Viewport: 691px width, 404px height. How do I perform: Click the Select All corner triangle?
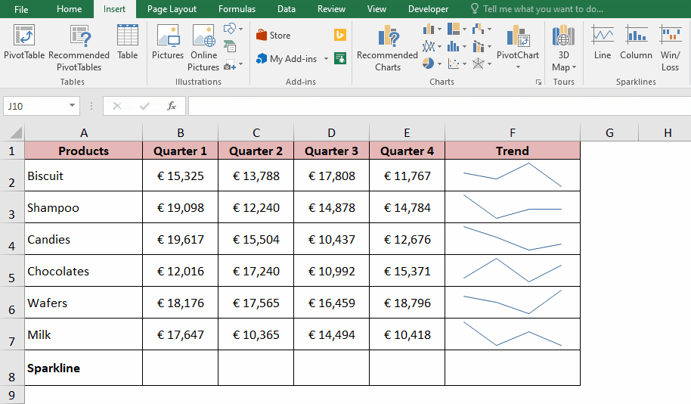15,132
